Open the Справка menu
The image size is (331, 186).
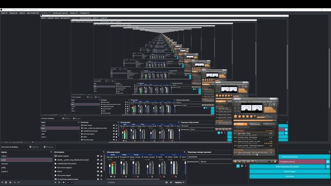click(84, 13)
